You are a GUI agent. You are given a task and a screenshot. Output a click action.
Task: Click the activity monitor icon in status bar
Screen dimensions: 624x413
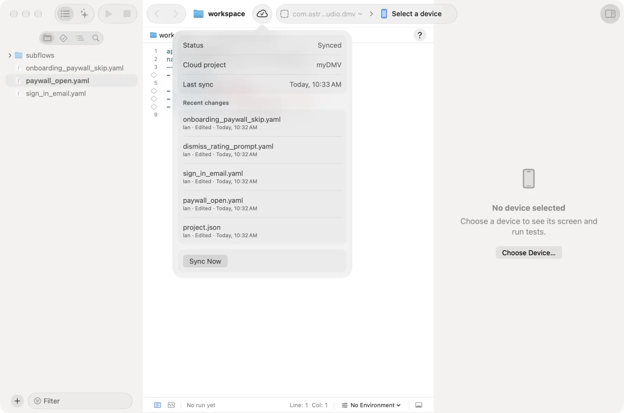(171, 405)
